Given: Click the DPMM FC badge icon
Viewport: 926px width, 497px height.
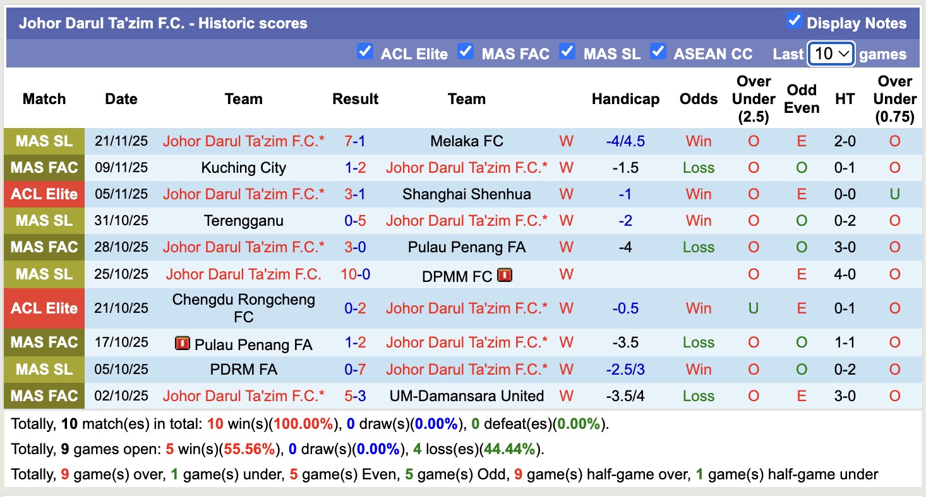Looking at the screenshot, I should click(x=505, y=274).
